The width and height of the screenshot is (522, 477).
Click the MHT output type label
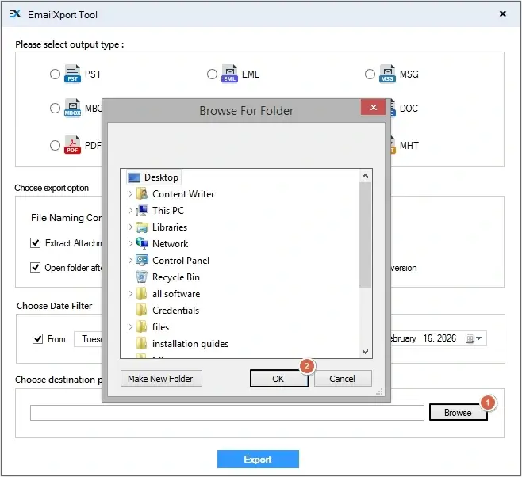(409, 146)
